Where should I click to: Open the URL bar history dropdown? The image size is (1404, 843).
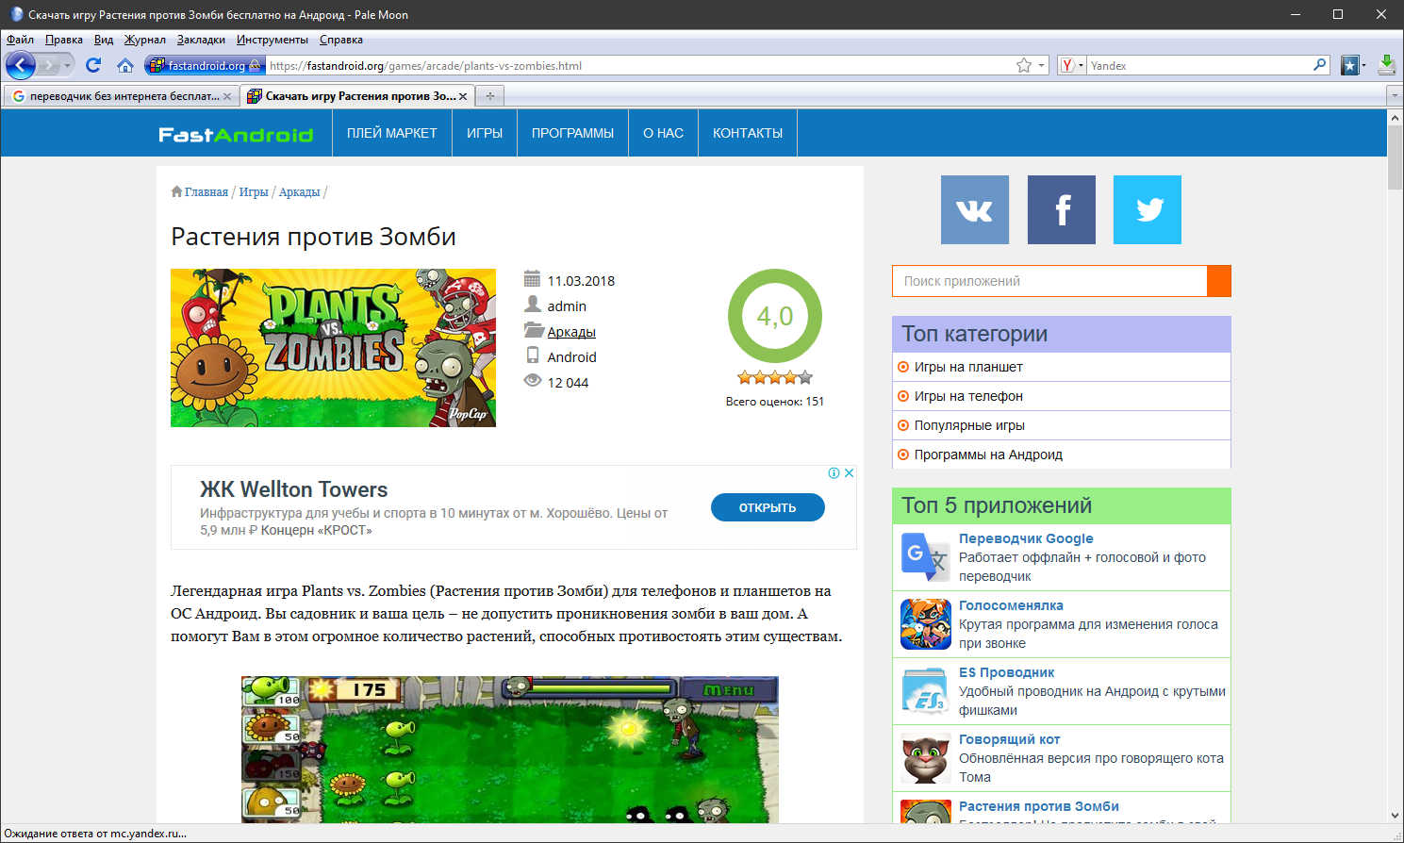(1042, 65)
